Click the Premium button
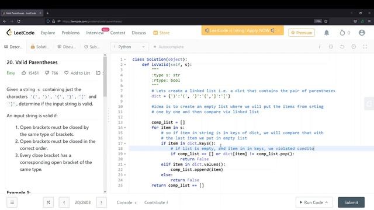Viewport: 374px width, 210px height. [302, 33]
